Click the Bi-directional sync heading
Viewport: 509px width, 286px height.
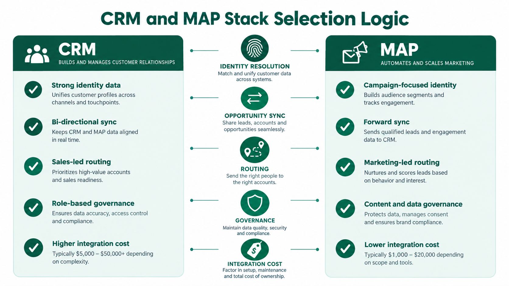point(84,122)
